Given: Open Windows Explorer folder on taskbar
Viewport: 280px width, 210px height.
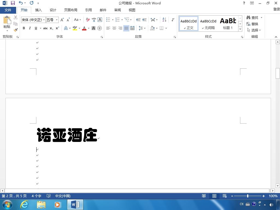Looking at the screenshot, I should 41,205.
